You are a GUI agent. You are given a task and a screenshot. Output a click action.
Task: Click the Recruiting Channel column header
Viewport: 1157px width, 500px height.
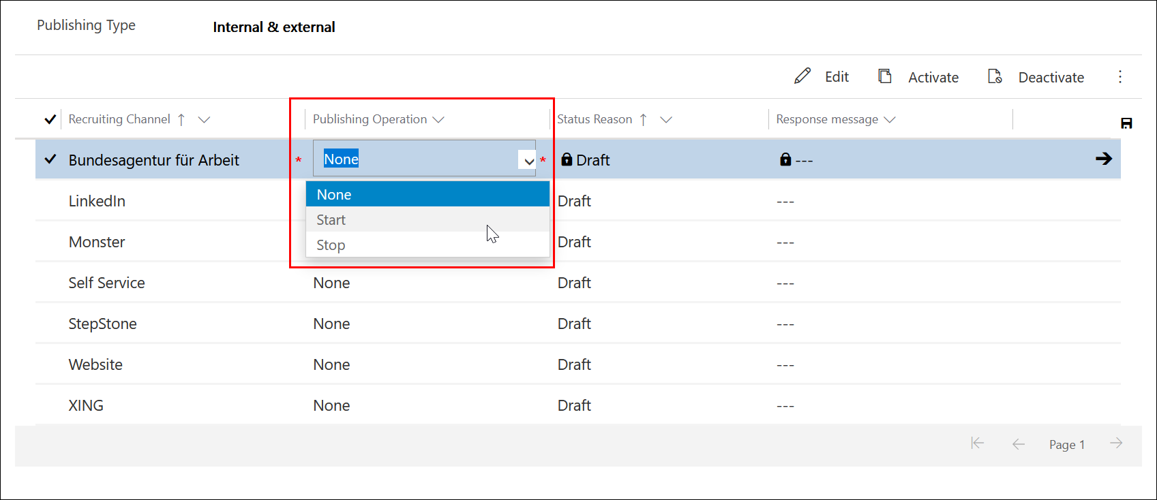119,119
